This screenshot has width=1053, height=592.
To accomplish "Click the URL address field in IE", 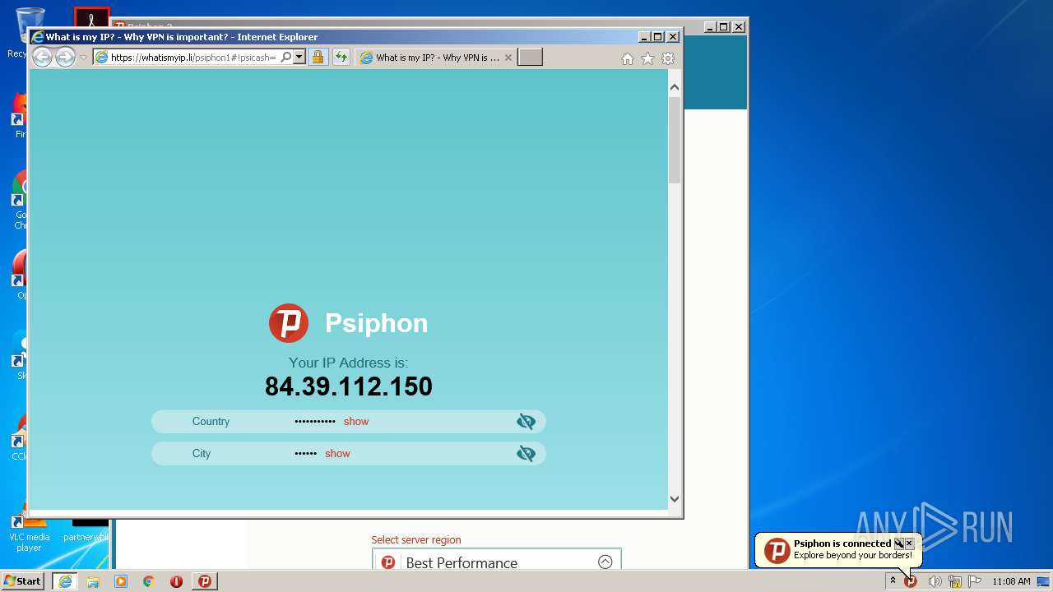I will pos(193,58).
